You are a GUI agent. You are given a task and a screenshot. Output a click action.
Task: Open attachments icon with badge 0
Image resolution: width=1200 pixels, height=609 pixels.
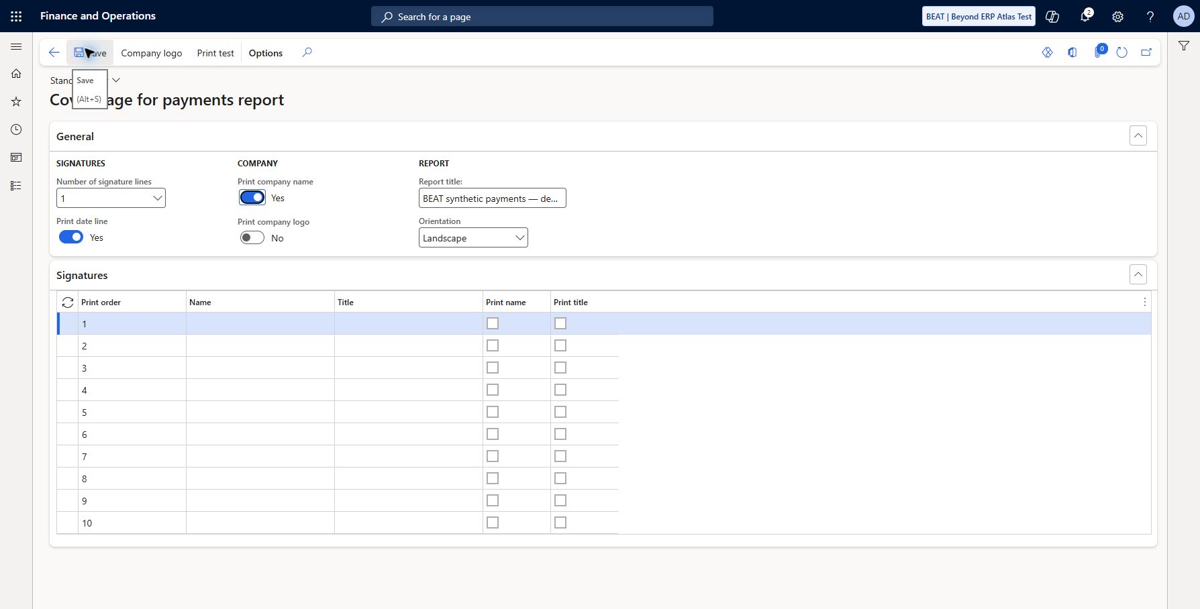pos(1099,52)
